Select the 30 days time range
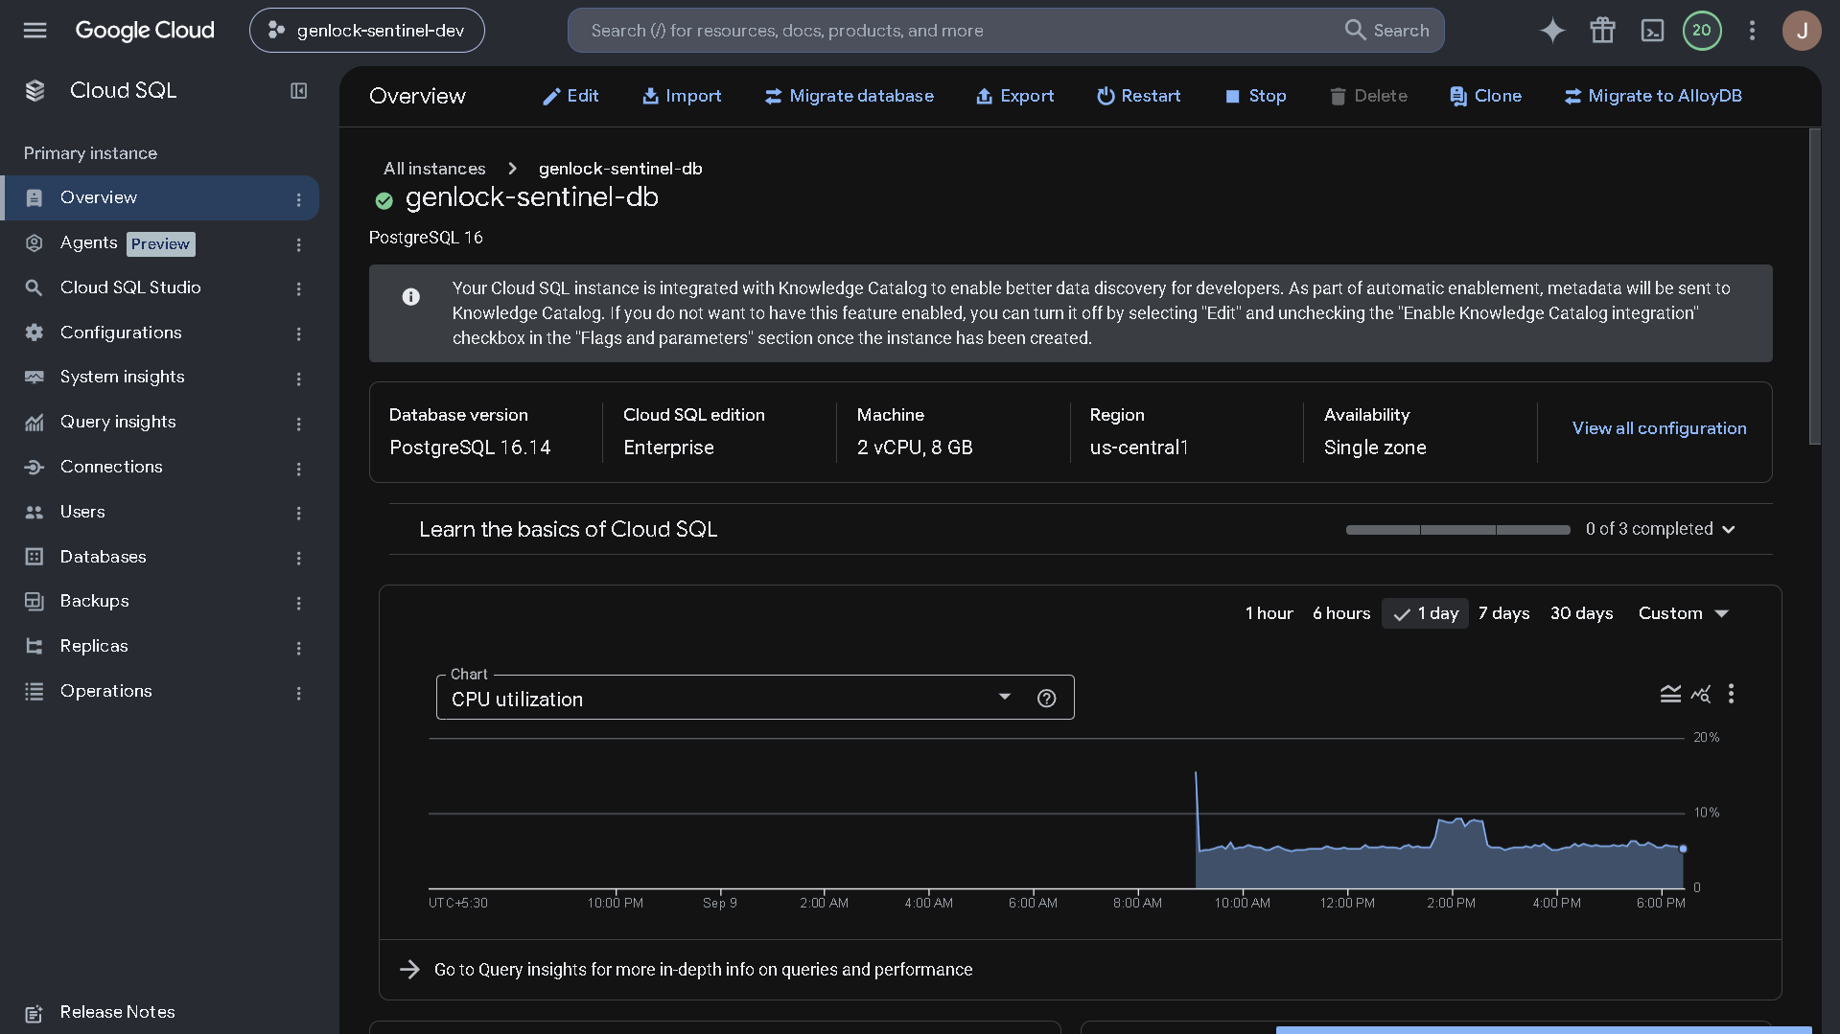Image resolution: width=1840 pixels, height=1034 pixels. point(1581,613)
